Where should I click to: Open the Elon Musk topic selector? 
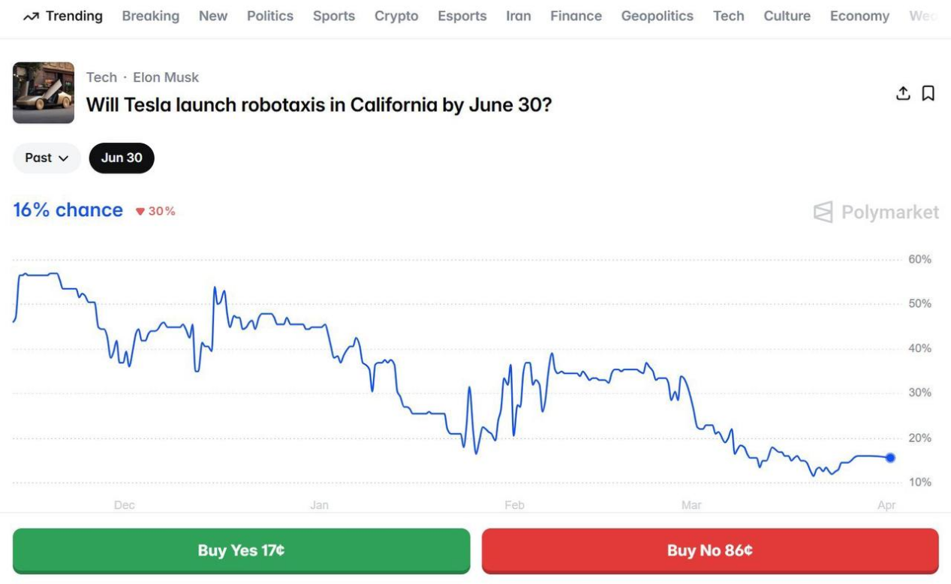[x=165, y=77]
